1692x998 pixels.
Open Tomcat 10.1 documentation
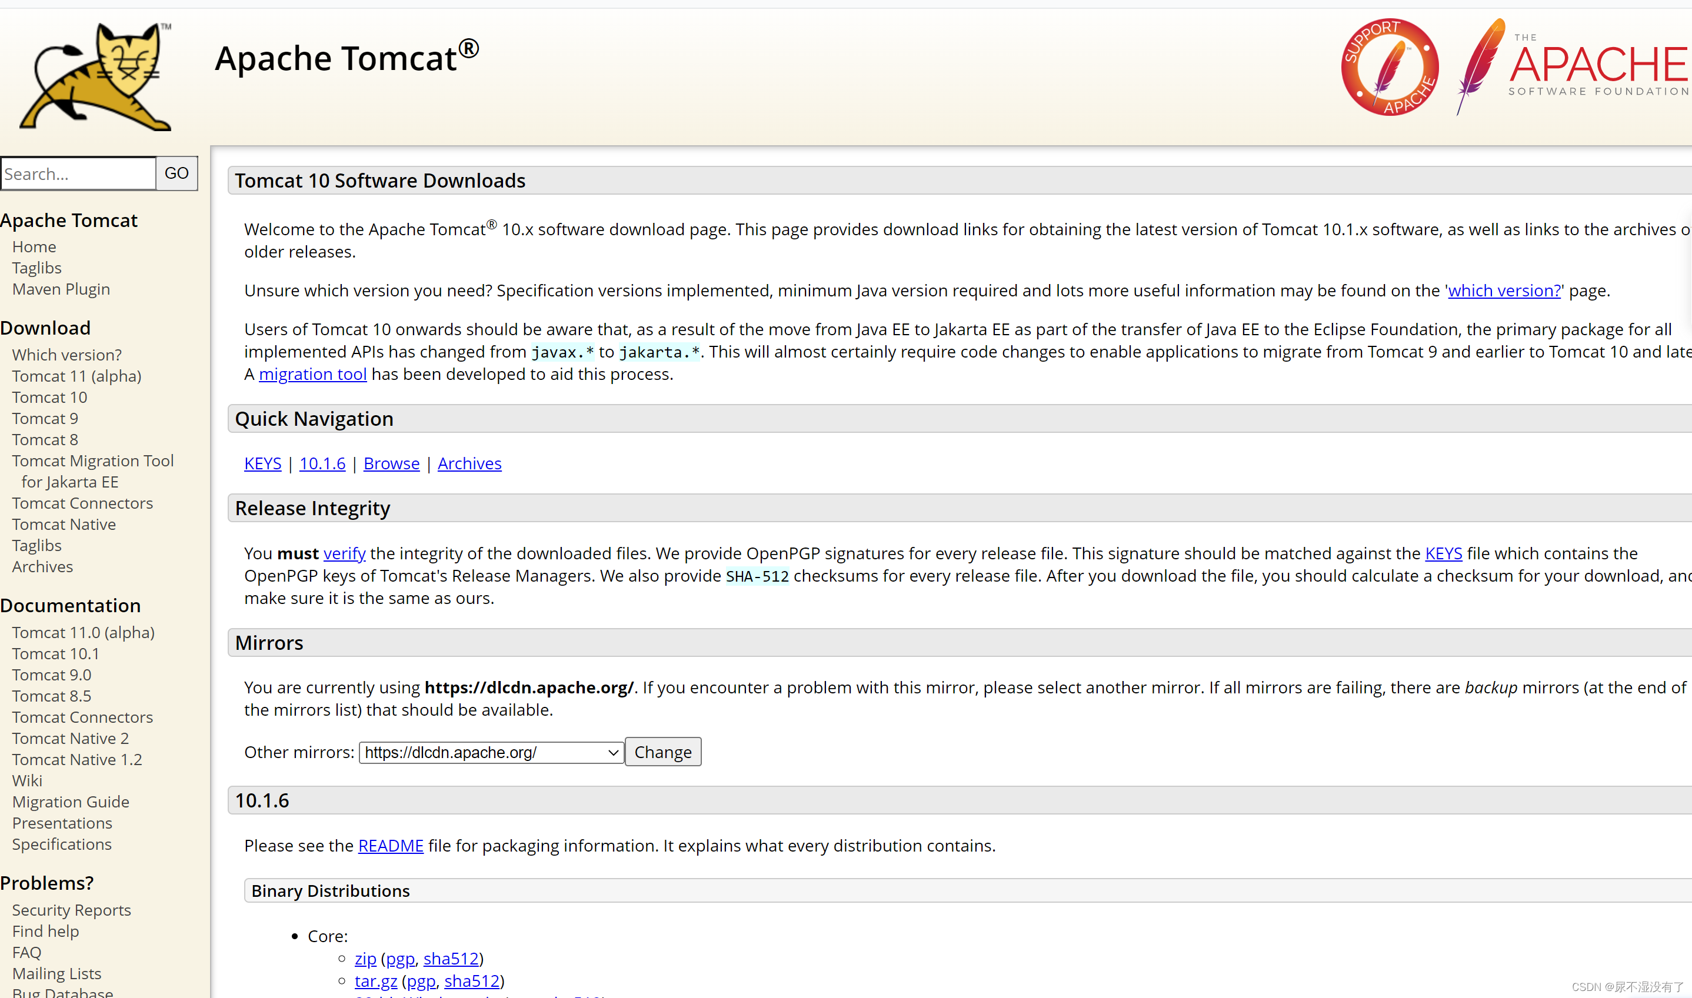(56, 654)
